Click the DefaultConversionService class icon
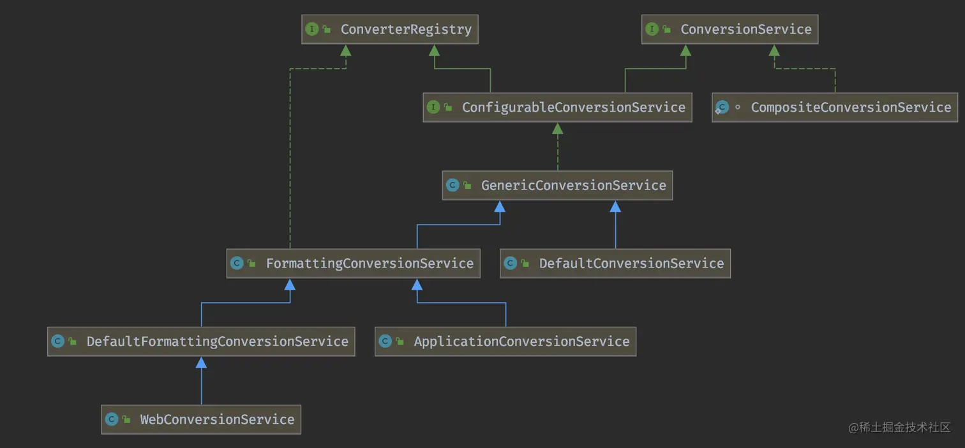 [510, 264]
